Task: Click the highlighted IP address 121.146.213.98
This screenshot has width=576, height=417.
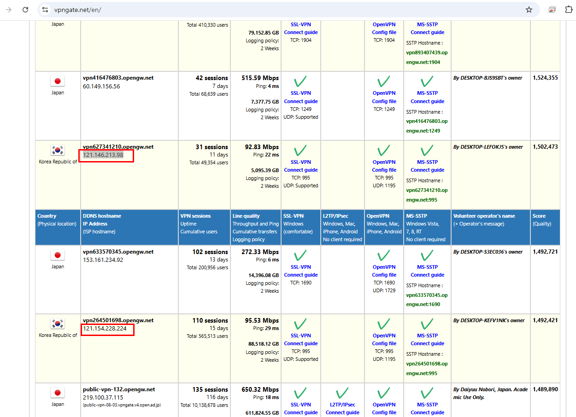Action: tap(103, 155)
